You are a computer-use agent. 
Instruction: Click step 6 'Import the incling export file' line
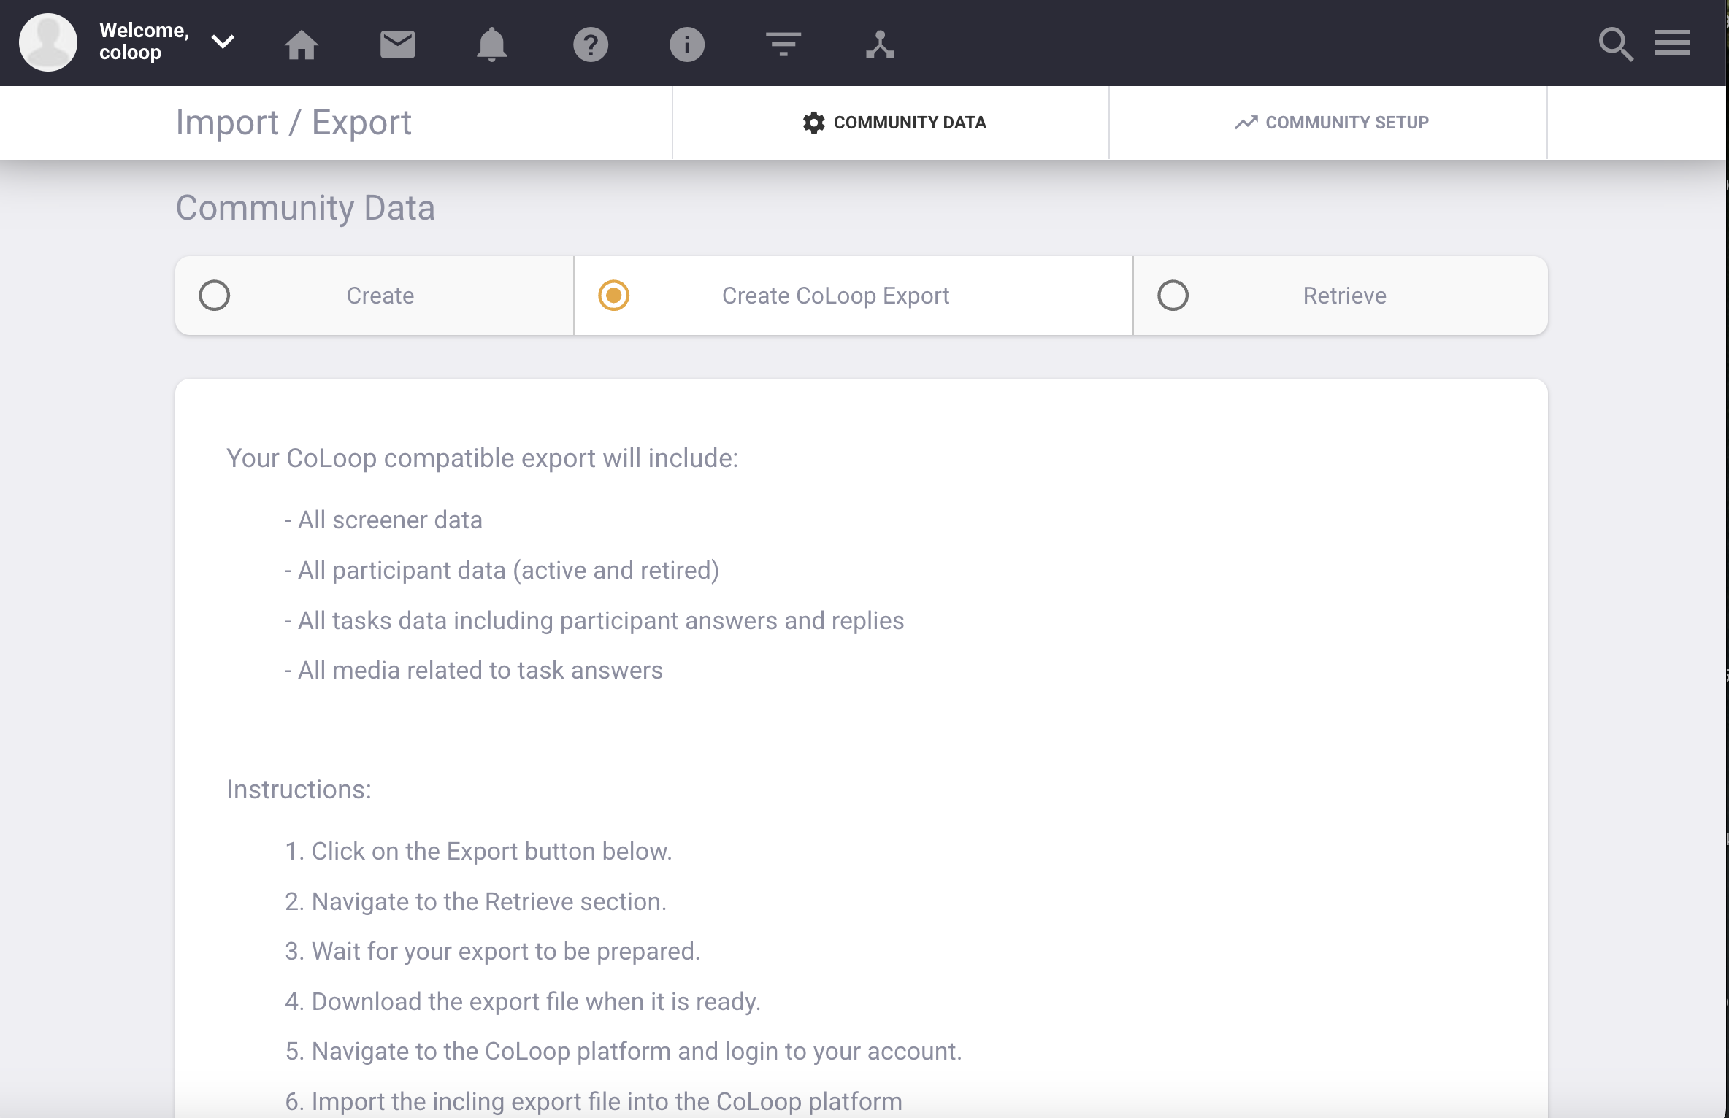pyautogui.click(x=594, y=1101)
